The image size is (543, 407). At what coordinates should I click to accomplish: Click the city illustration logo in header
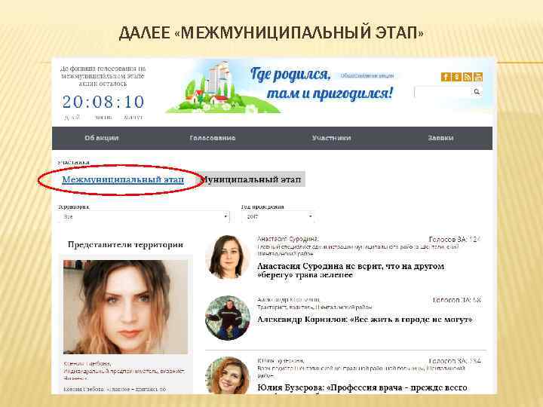point(223,87)
